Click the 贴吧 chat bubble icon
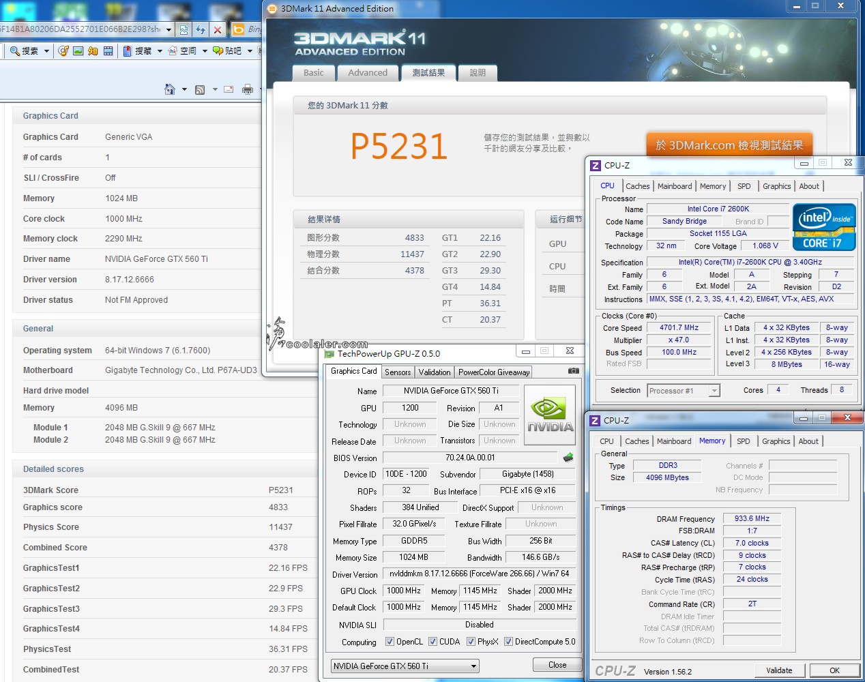865x682 pixels. pos(218,50)
